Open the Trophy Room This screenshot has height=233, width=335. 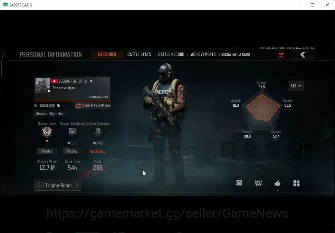click(x=57, y=185)
